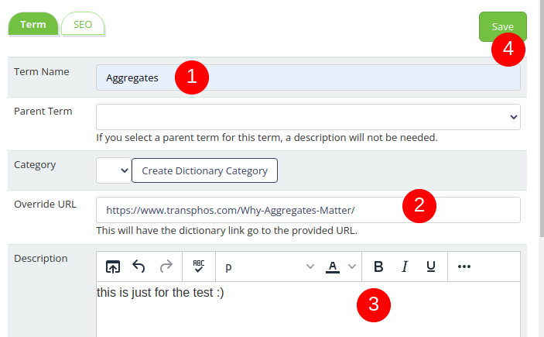Screen dimensions: 544x337
Task: Click the Override URL input field
Action: coord(308,210)
